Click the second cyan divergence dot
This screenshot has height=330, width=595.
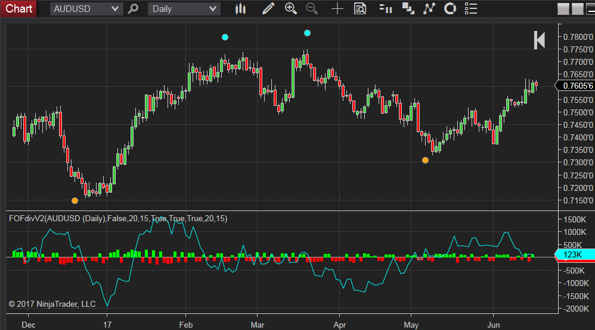(x=308, y=33)
